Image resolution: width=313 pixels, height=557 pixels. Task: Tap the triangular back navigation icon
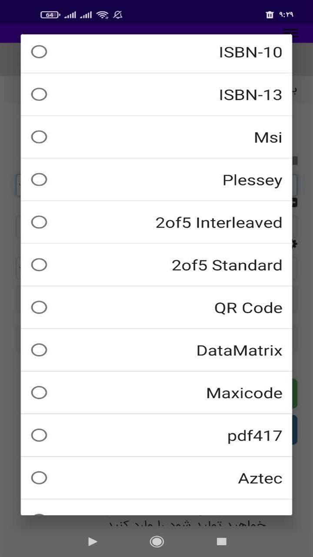click(x=93, y=541)
